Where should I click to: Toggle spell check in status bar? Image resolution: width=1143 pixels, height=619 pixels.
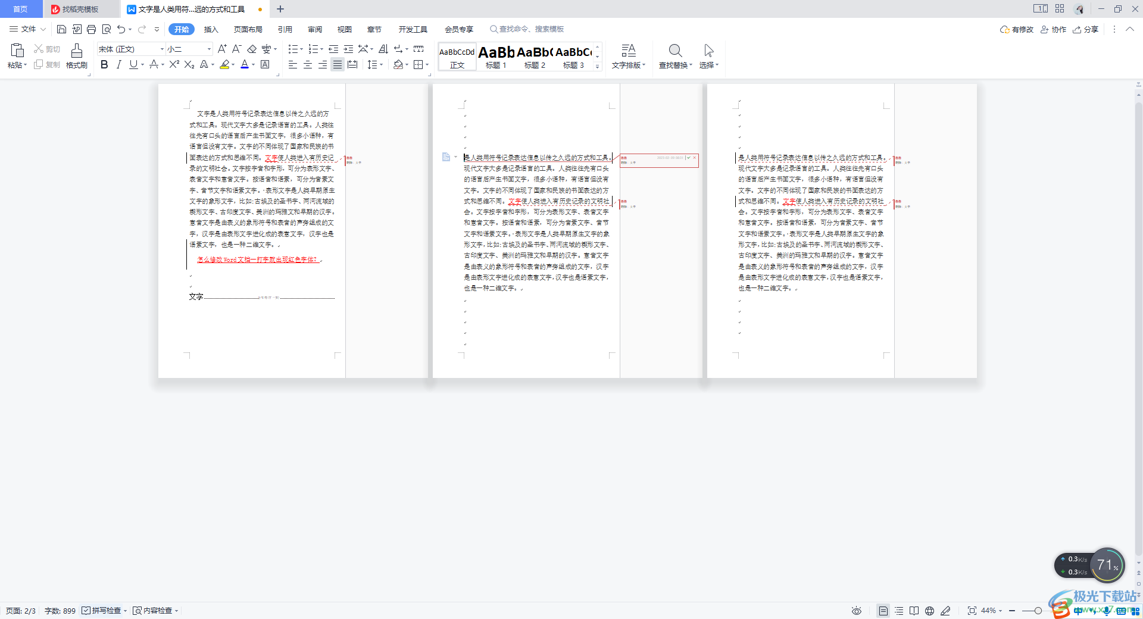pyautogui.click(x=104, y=611)
